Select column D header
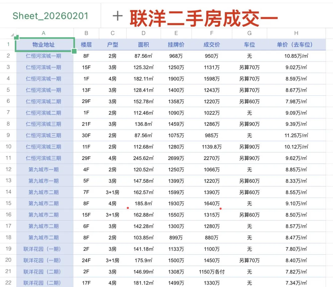The width and height of the screenshot is (333, 287). coord(144,33)
